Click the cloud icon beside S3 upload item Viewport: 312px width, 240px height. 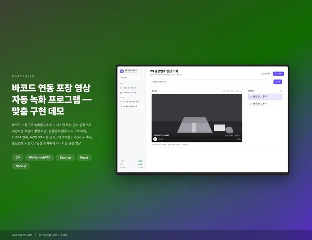pyautogui.click(x=121, y=102)
